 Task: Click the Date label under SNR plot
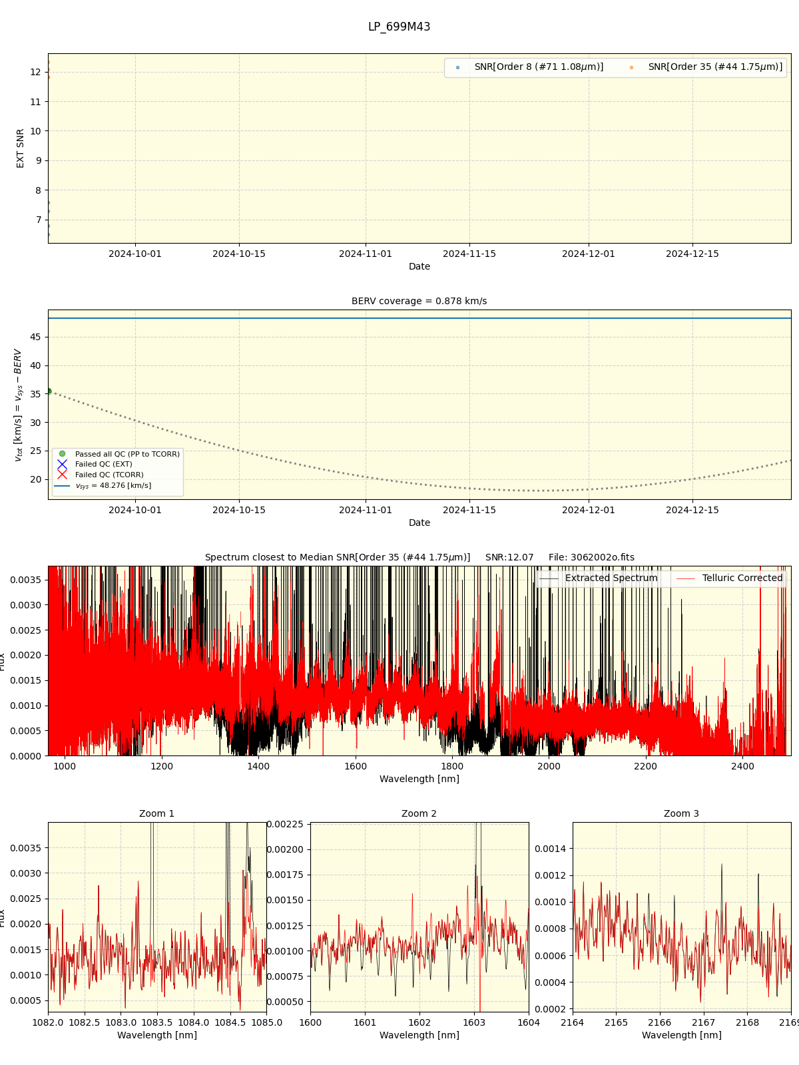click(x=419, y=267)
